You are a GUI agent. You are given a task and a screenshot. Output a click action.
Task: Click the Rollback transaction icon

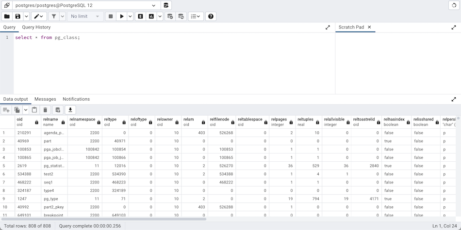(x=181, y=16)
